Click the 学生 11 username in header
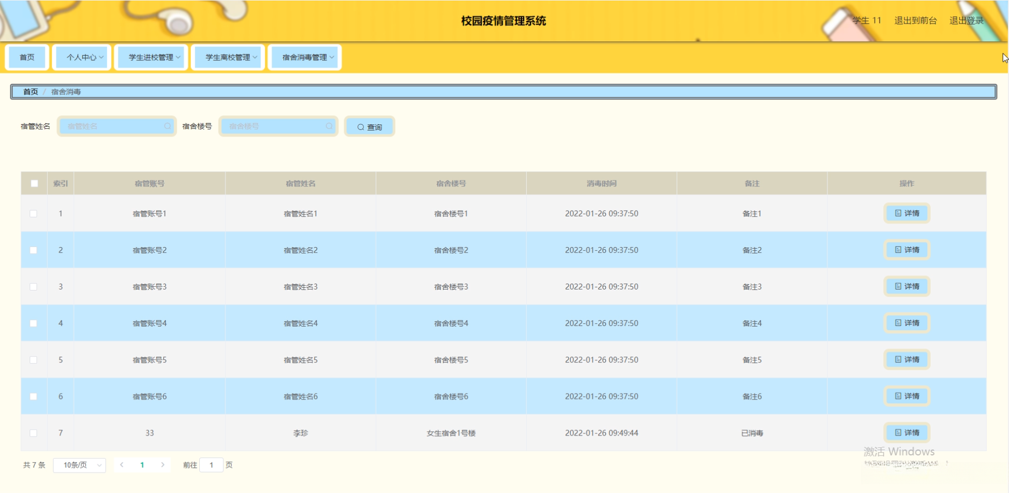The width and height of the screenshot is (1009, 493). click(867, 20)
